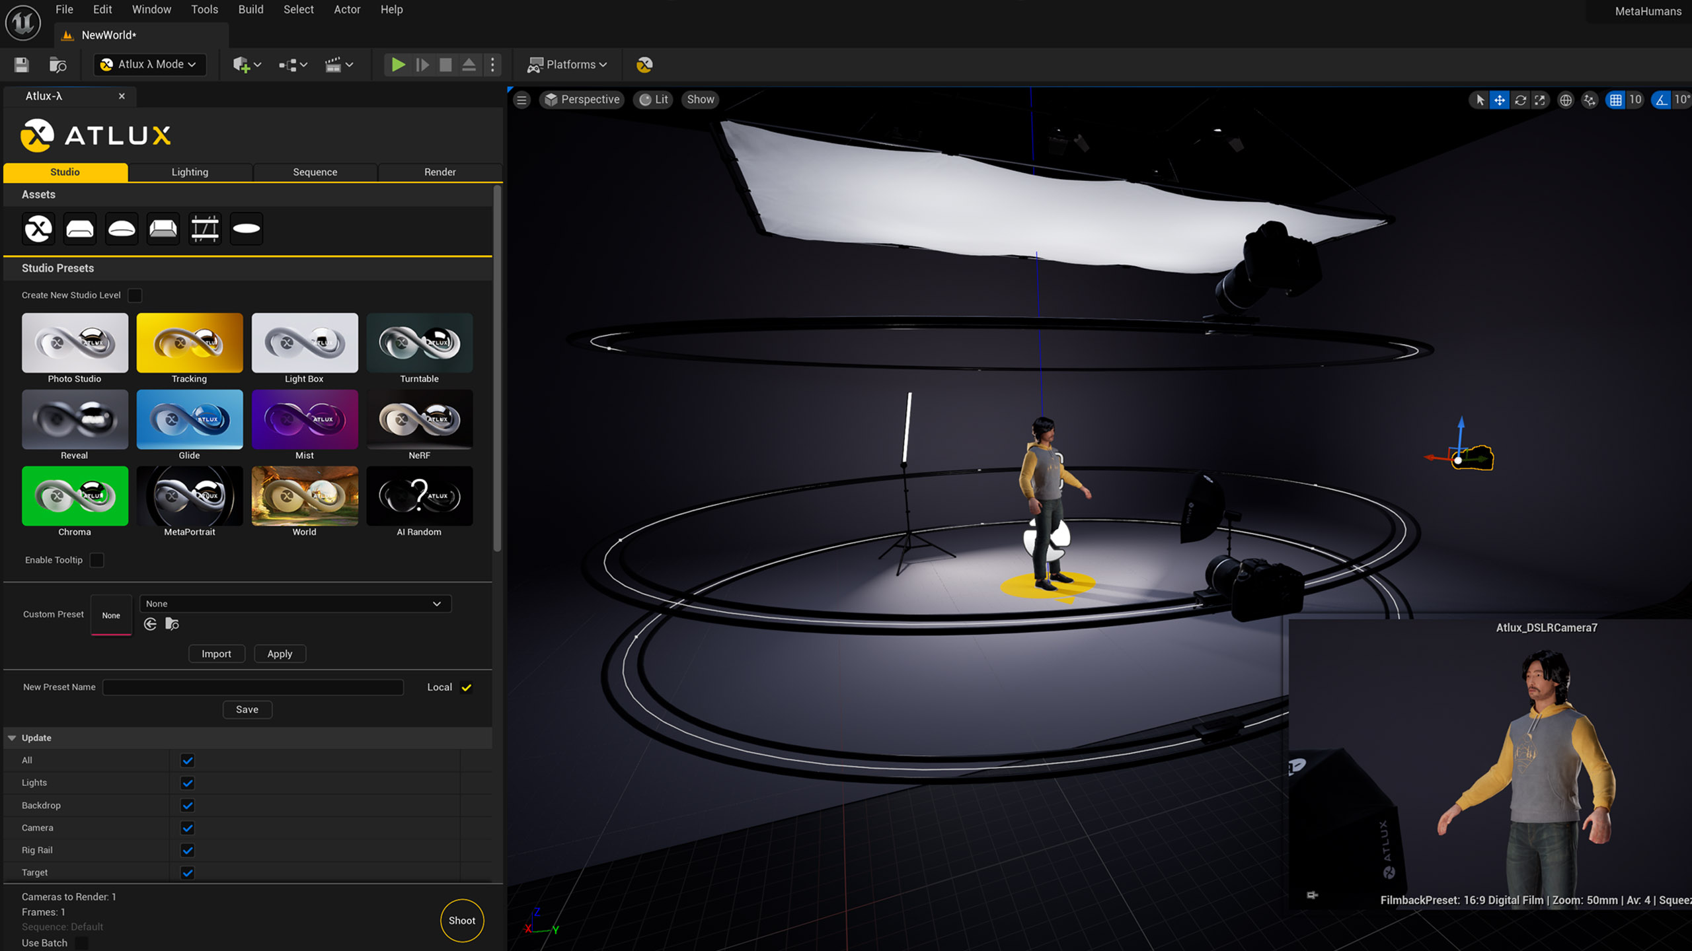Switch to the Lighting tab

[190, 172]
